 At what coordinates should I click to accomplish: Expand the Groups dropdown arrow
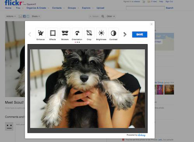pyautogui.click(x=78, y=8)
